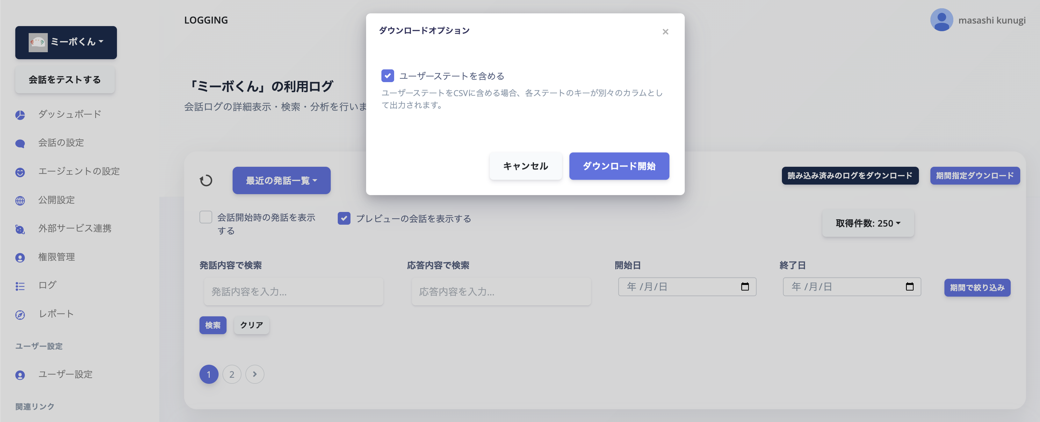1040x422 pixels.
Task: Go to page 2 of logs
Action: tap(232, 374)
